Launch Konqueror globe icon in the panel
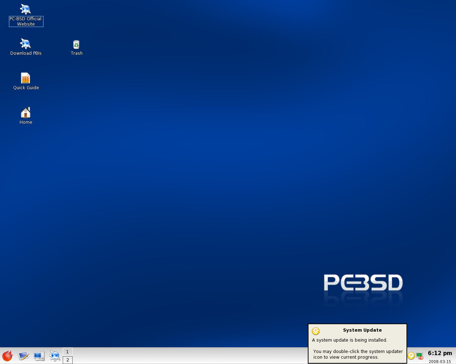The width and height of the screenshot is (456, 364). pyautogui.click(x=55, y=356)
